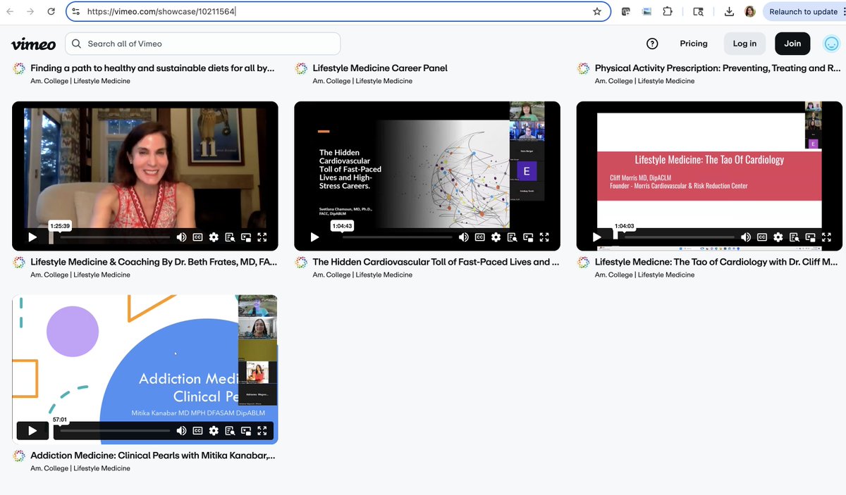
Task: Play the Addiction Medicine Clinical Pearls video
Action: 32,430
